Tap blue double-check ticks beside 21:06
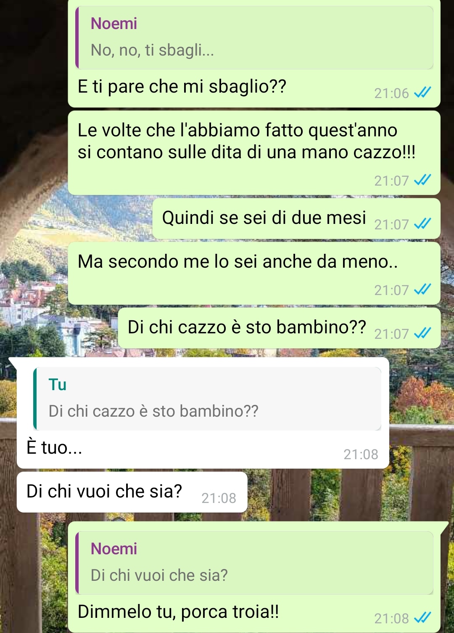The width and height of the screenshot is (454, 633). click(x=422, y=92)
